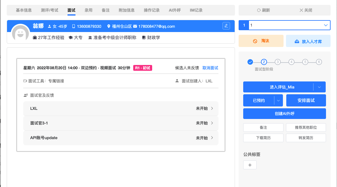The width and height of the screenshot is (337, 187).
Task: Click the 未开始 status for API账号update
Action: tap(202, 138)
